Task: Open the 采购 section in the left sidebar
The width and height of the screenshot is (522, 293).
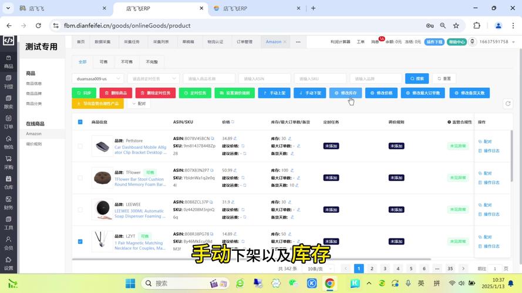Action: click(x=9, y=163)
